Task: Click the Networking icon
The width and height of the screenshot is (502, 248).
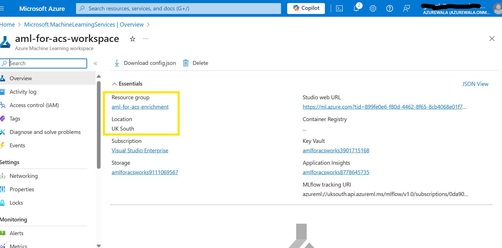Action: [3, 176]
